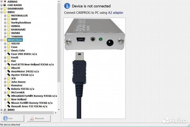This screenshot has height=127, width=190.
Task: Follow the A2 adapter link
Action: pos(116,13)
